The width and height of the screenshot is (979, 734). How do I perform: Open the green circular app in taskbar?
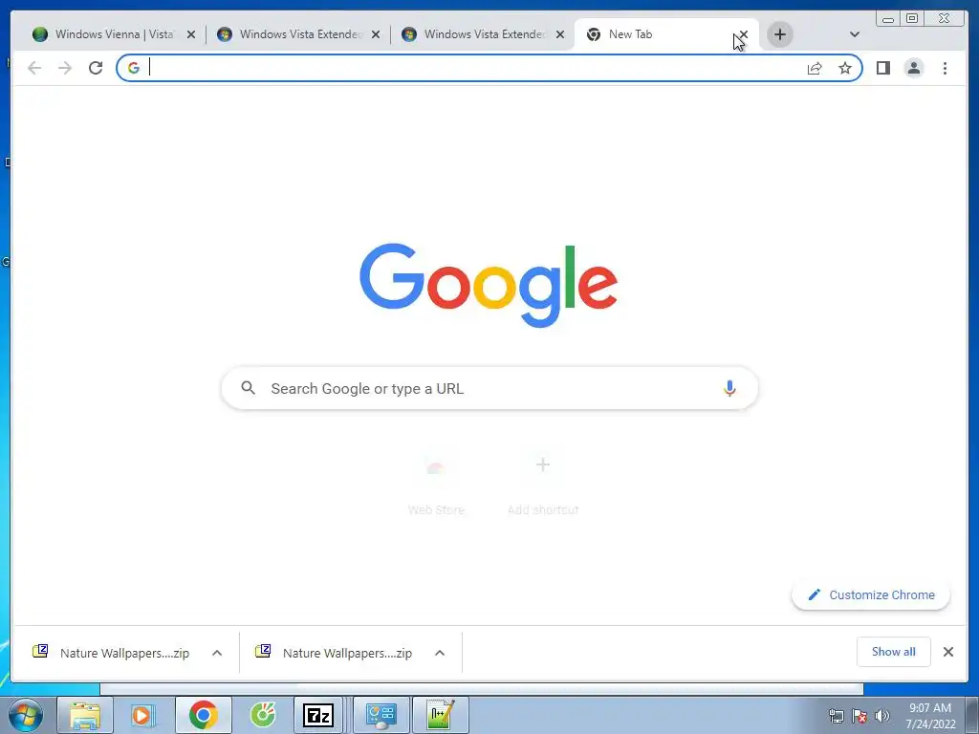click(x=263, y=715)
